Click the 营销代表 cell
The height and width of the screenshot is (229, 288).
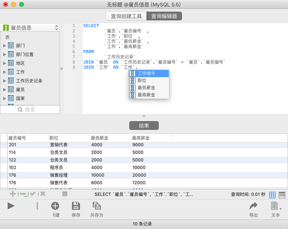[x=59, y=145]
